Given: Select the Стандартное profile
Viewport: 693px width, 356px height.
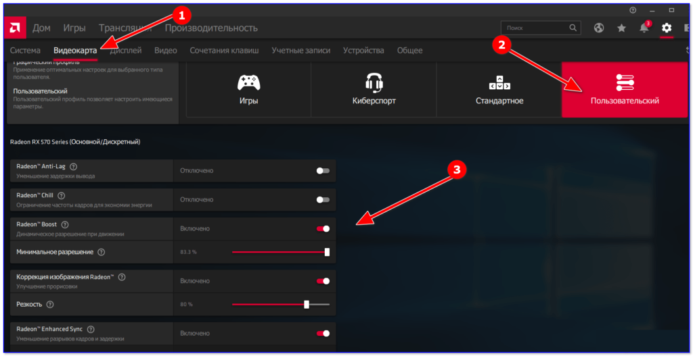Looking at the screenshot, I should 499,89.
